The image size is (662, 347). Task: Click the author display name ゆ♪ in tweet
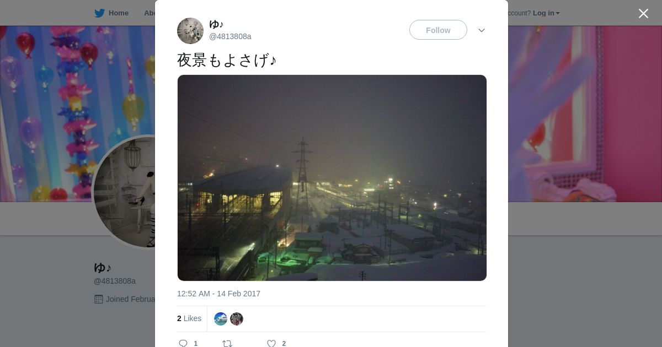216,24
